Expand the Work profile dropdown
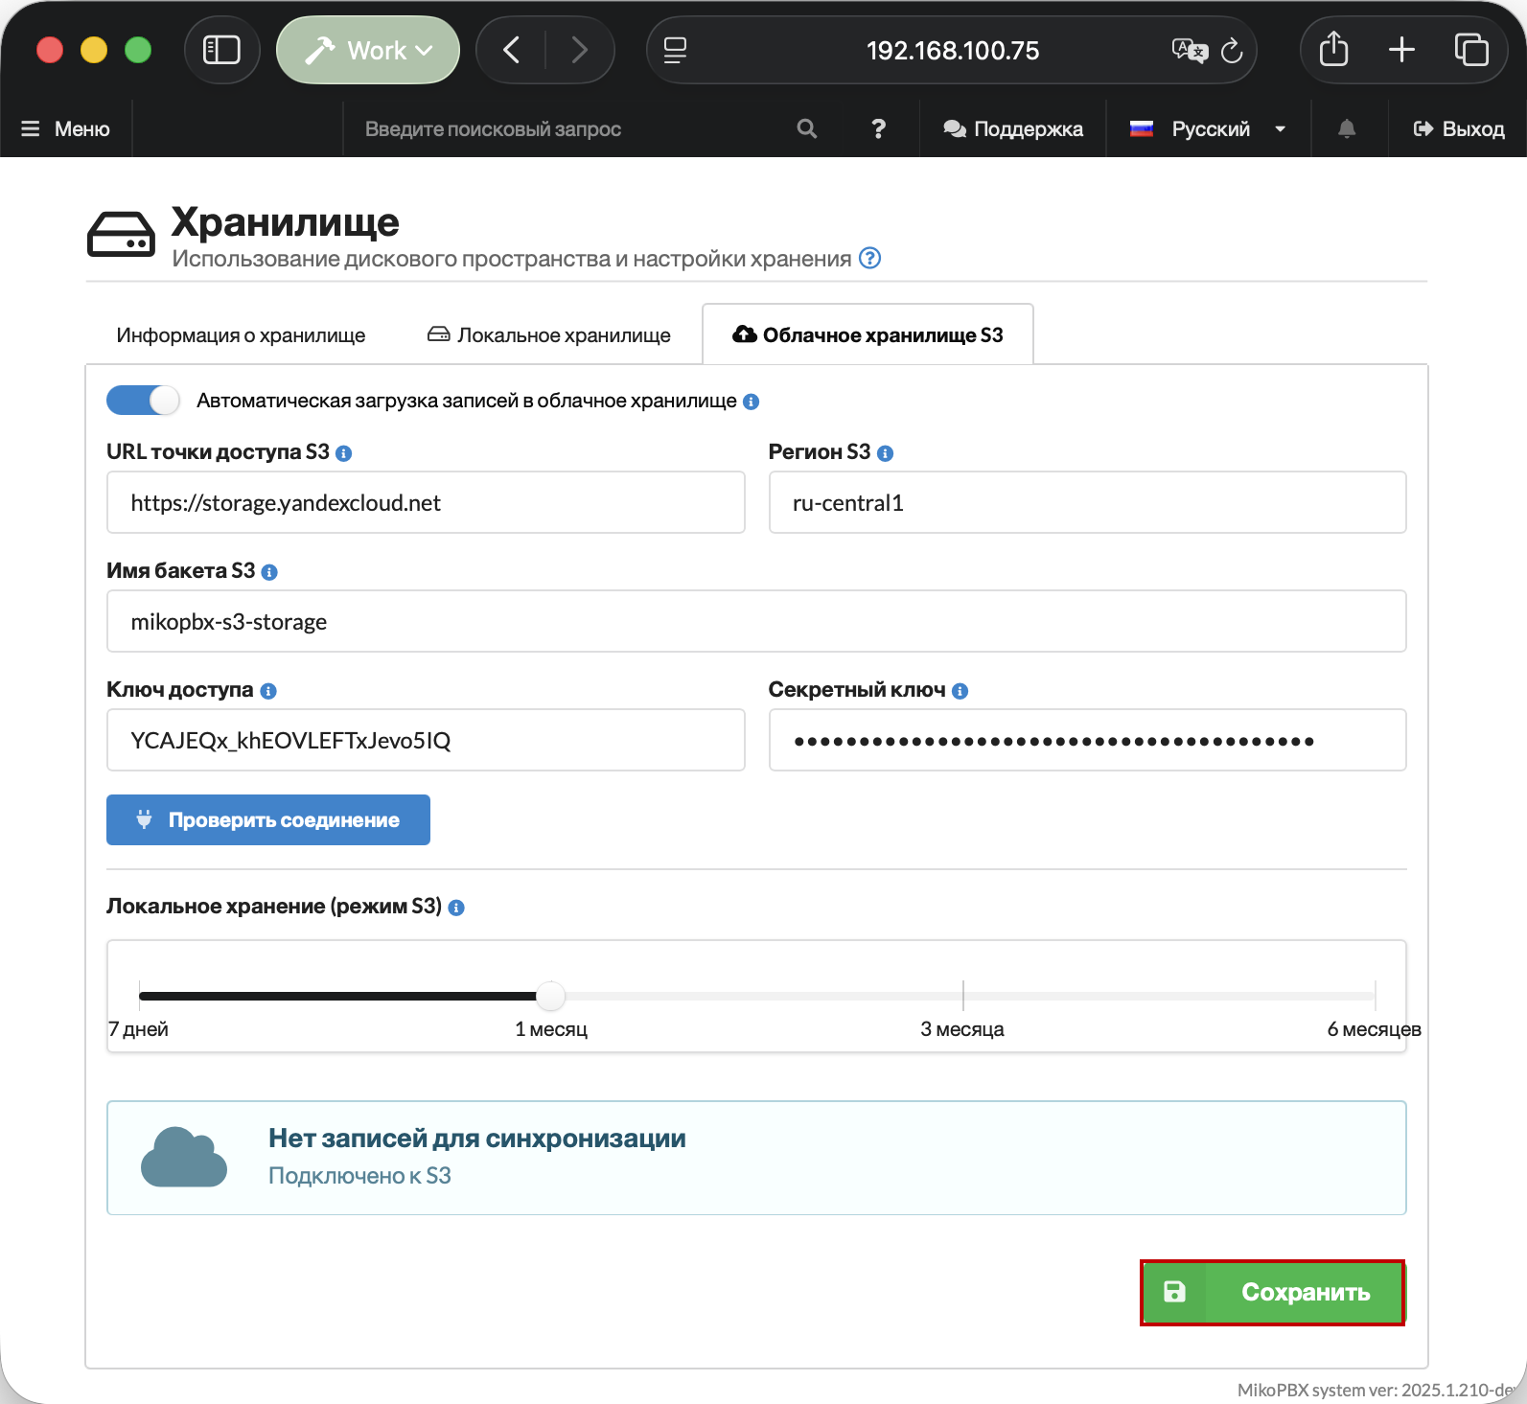 pyautogui.click(x=368, y=50)
